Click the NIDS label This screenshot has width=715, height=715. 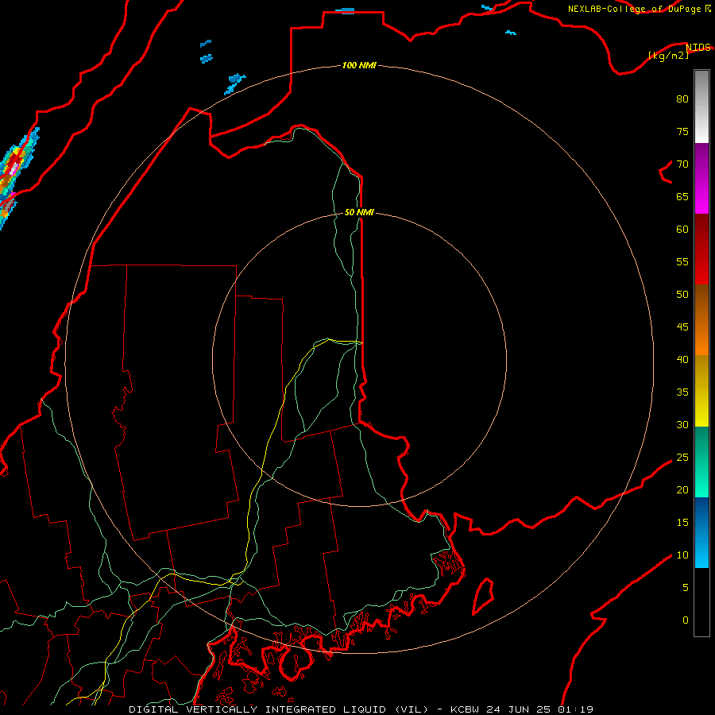click(x=698, y=47)
